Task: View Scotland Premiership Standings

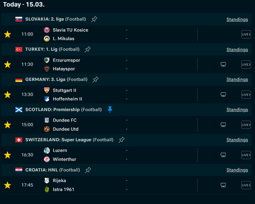Action: click(x=237, y=110)
